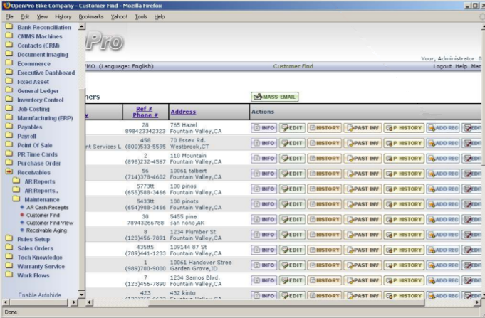The image size is (485, 318).
Task: Open the History menu in Firefox
Action: tap(63, 16)
